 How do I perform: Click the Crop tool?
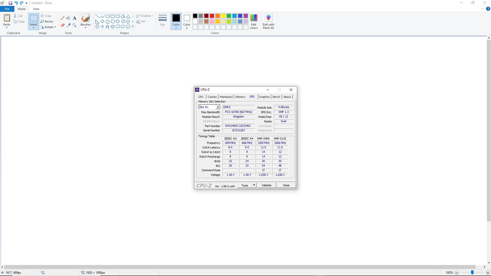pos(46,16)
